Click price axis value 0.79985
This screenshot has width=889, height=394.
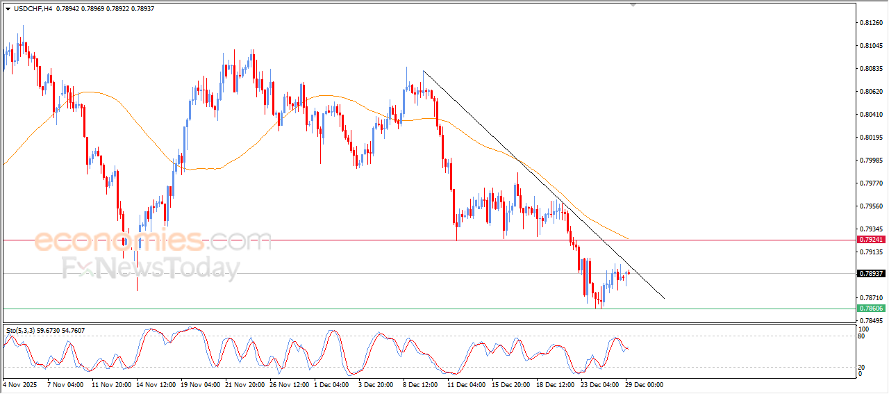pos(872,161)
